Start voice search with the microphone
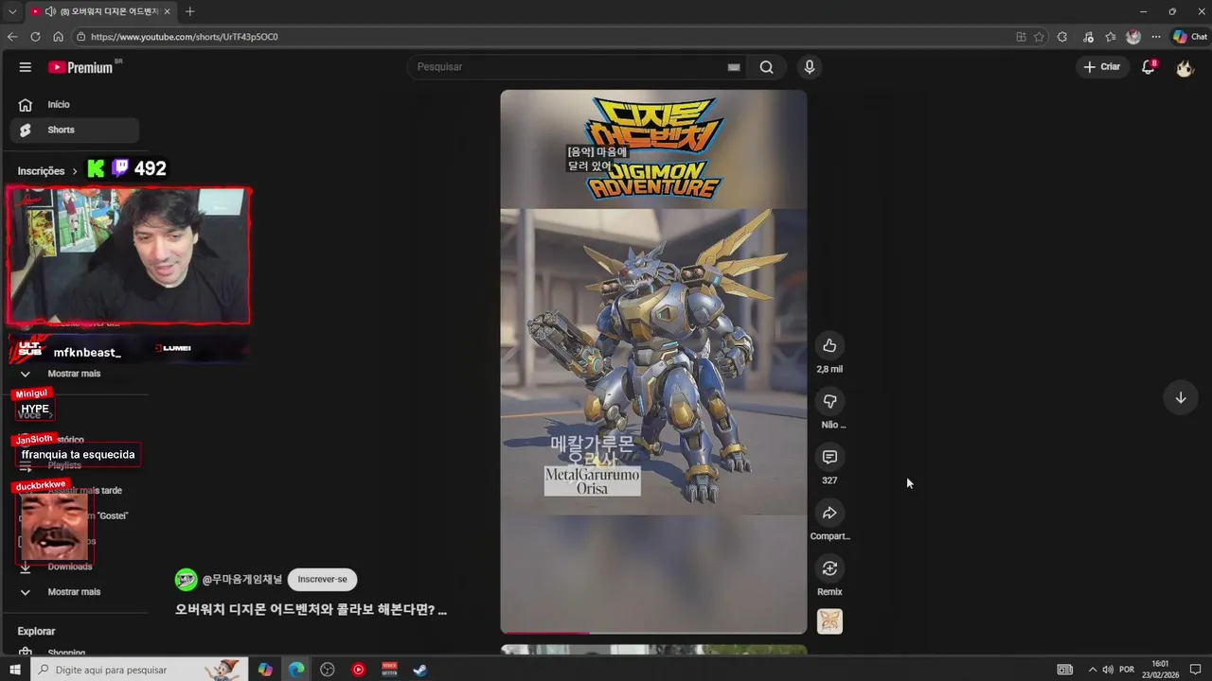The width and height of the screenshot is (1212, 681). coord(809,67)
